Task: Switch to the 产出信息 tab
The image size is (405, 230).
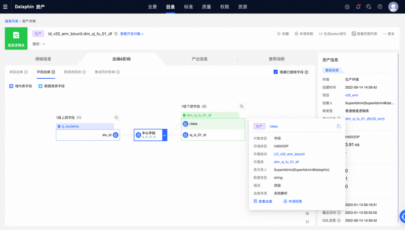Action: pos(199,59)
